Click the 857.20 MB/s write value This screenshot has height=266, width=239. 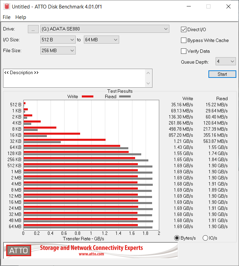point(181,135)
